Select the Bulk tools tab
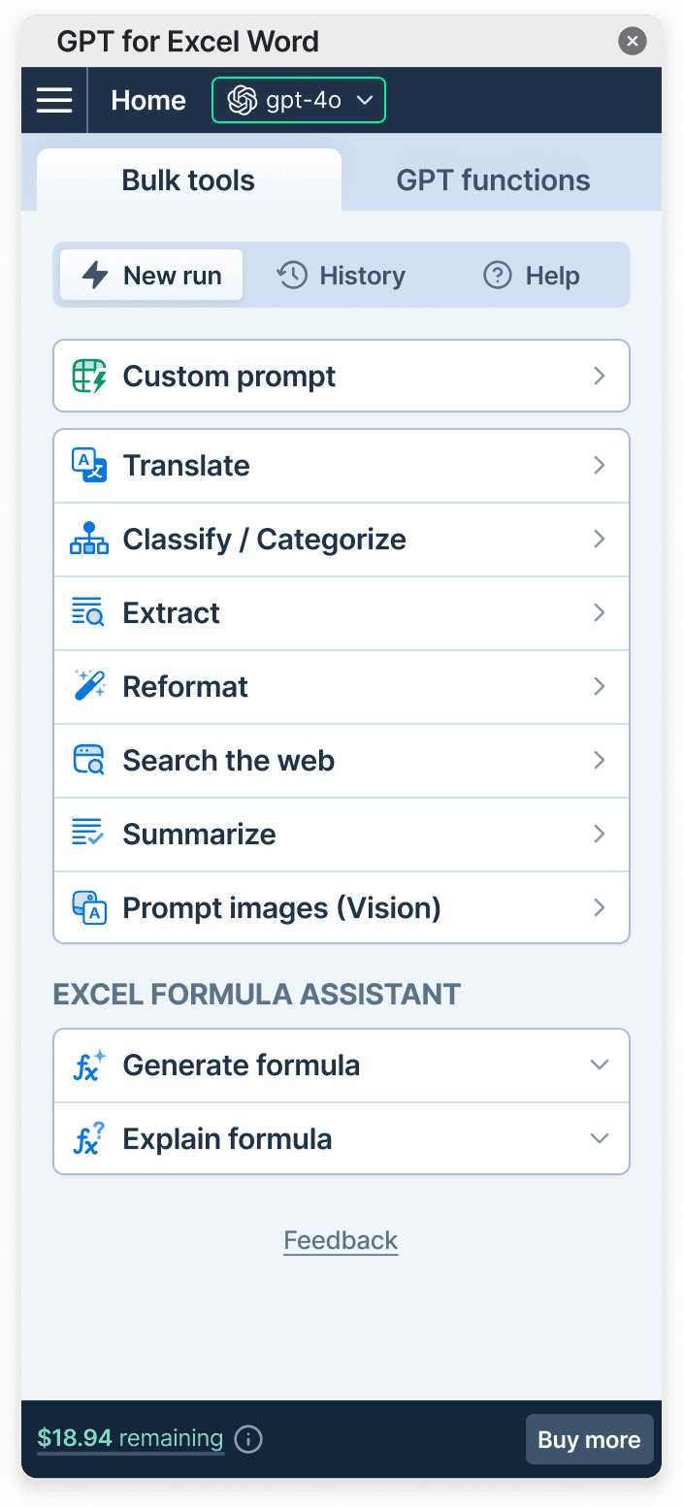This screenshot has width=683, height=1507. (x=188, y=180)
